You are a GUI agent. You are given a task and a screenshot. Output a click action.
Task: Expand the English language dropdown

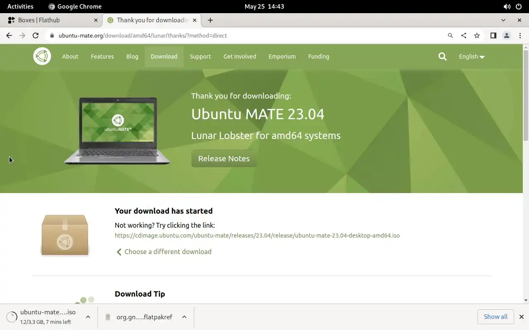pyautogui.click(x=472, y=57)
